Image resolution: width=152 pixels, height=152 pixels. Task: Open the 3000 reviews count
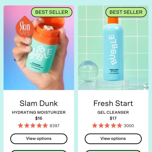[x=129, y=126]
